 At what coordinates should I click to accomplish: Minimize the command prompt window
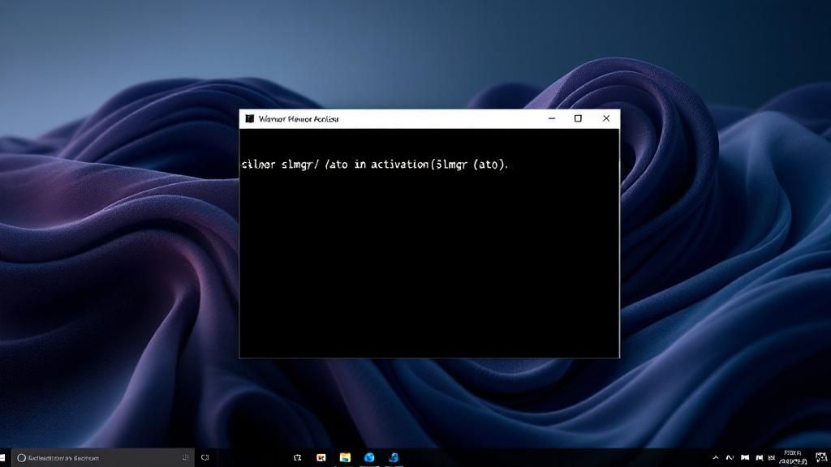(x=552, y=118)
